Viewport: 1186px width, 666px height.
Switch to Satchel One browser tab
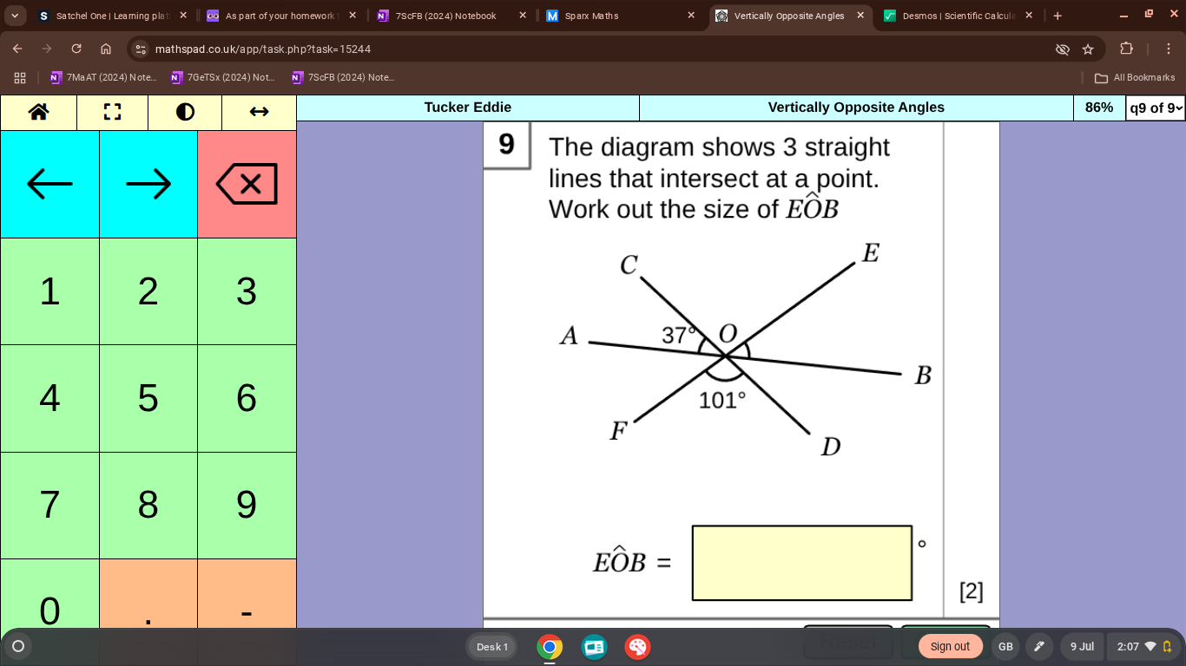click(112, 16)
